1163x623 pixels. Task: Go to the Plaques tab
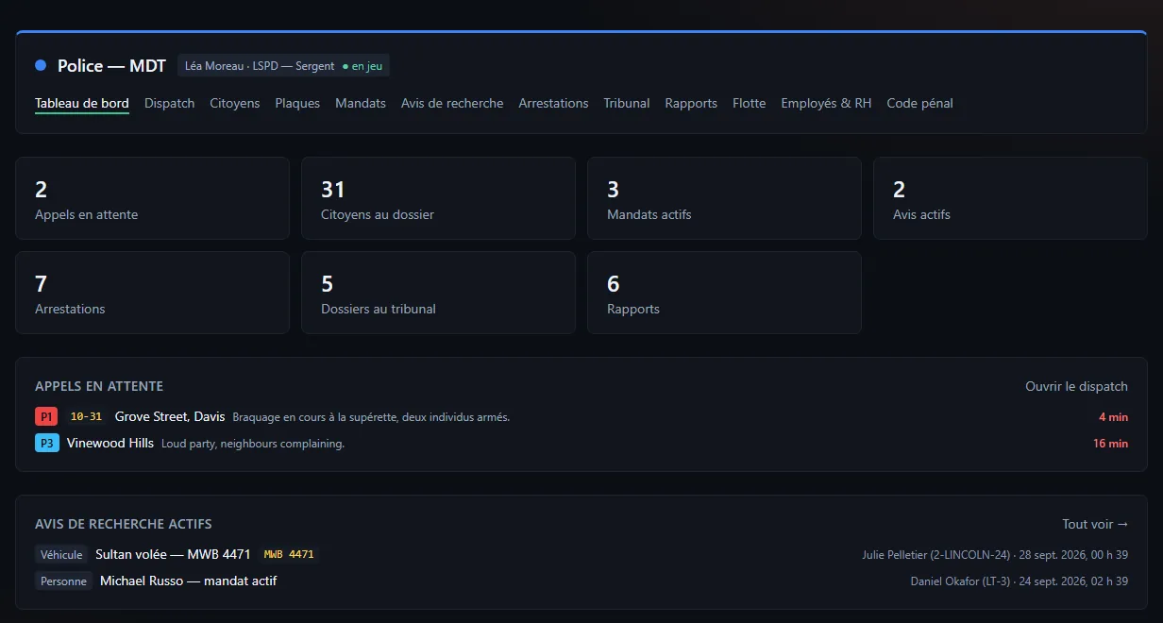click(297, 103)
